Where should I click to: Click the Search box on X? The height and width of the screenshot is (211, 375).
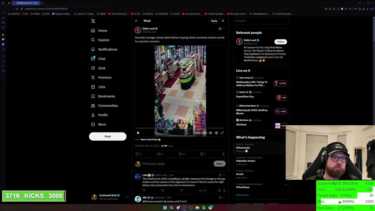click(262, 21)
